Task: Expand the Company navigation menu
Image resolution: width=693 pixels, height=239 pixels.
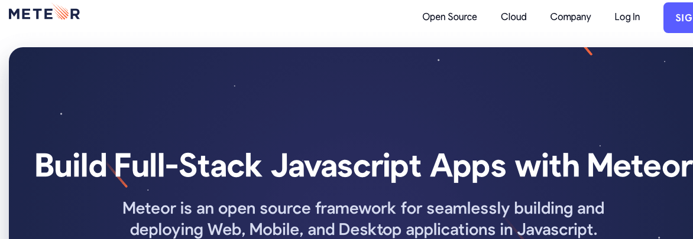Action: (570, 17)
